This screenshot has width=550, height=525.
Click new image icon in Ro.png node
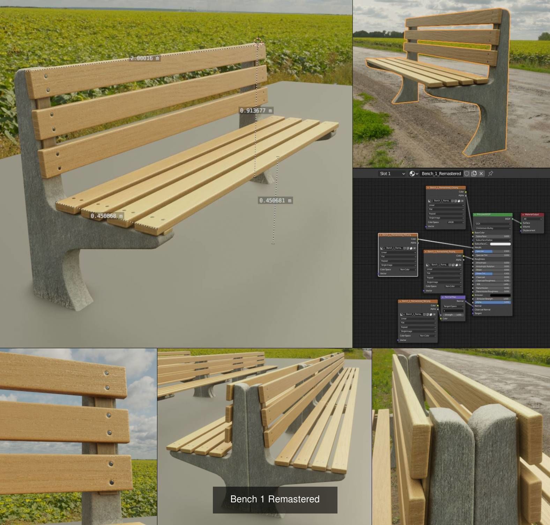click(453, 265)
